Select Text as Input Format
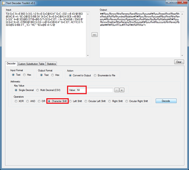The image size is (189, 170). click(x=16, y=75)
